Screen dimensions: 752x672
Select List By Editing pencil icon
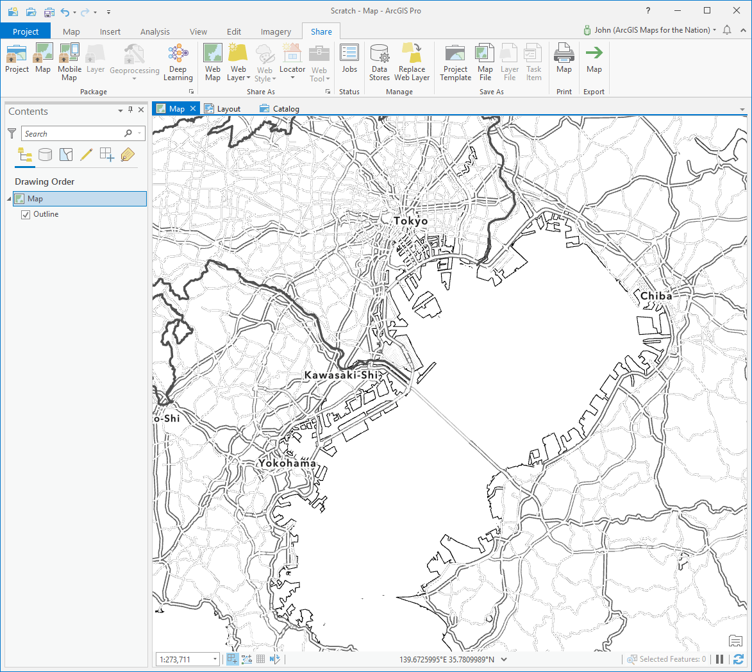pos(87,155)
